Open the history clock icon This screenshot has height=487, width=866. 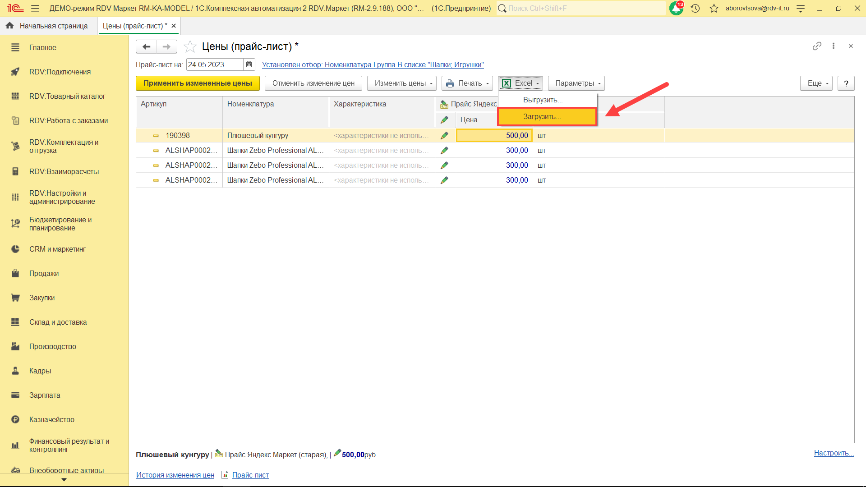(695, 9)
